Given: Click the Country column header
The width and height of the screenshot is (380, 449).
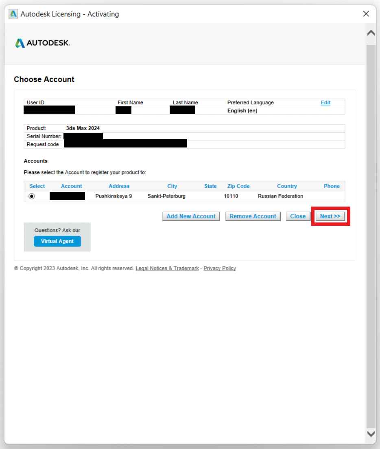Looking at the screenshot, I should pos(287,186).
